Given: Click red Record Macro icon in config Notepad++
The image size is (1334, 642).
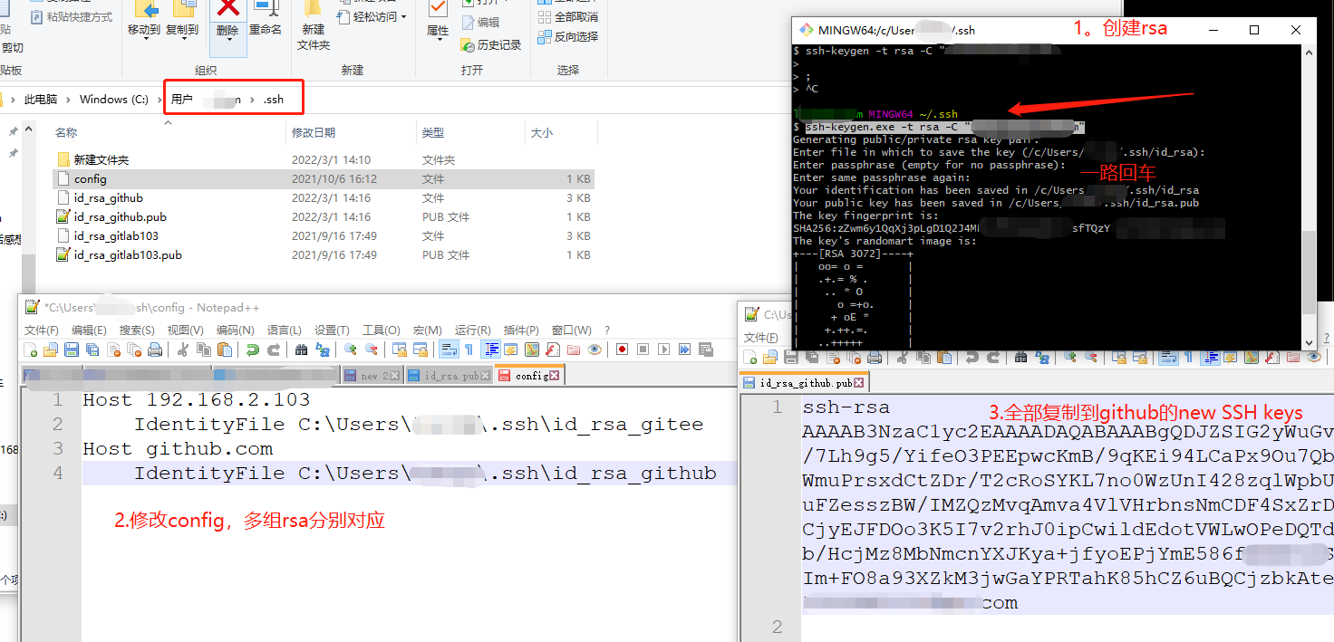Looking at the screenshot, I should (622, 350).
